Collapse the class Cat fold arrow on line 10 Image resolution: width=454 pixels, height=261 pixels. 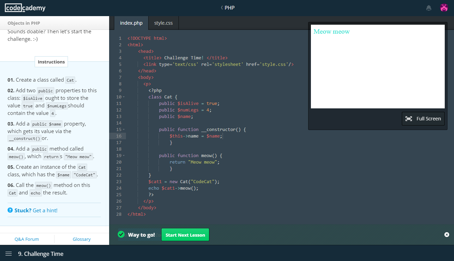pos(124,97)
